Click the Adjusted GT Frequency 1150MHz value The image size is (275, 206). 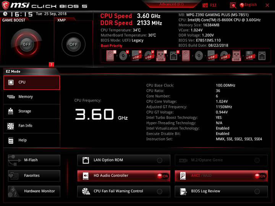point(224,107)
